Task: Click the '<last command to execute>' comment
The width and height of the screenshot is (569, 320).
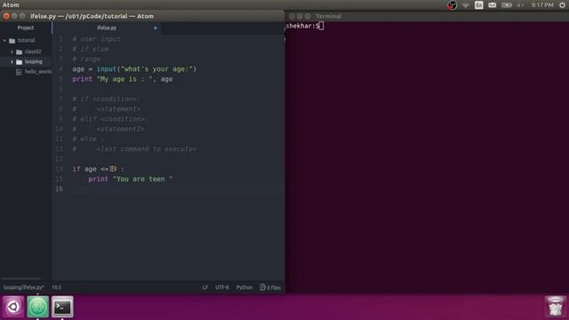Action: pyautogui.click(x=146, y=149)
